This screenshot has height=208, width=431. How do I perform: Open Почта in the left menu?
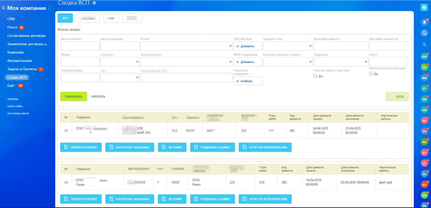pyautogui.click(x=12, y=27)
